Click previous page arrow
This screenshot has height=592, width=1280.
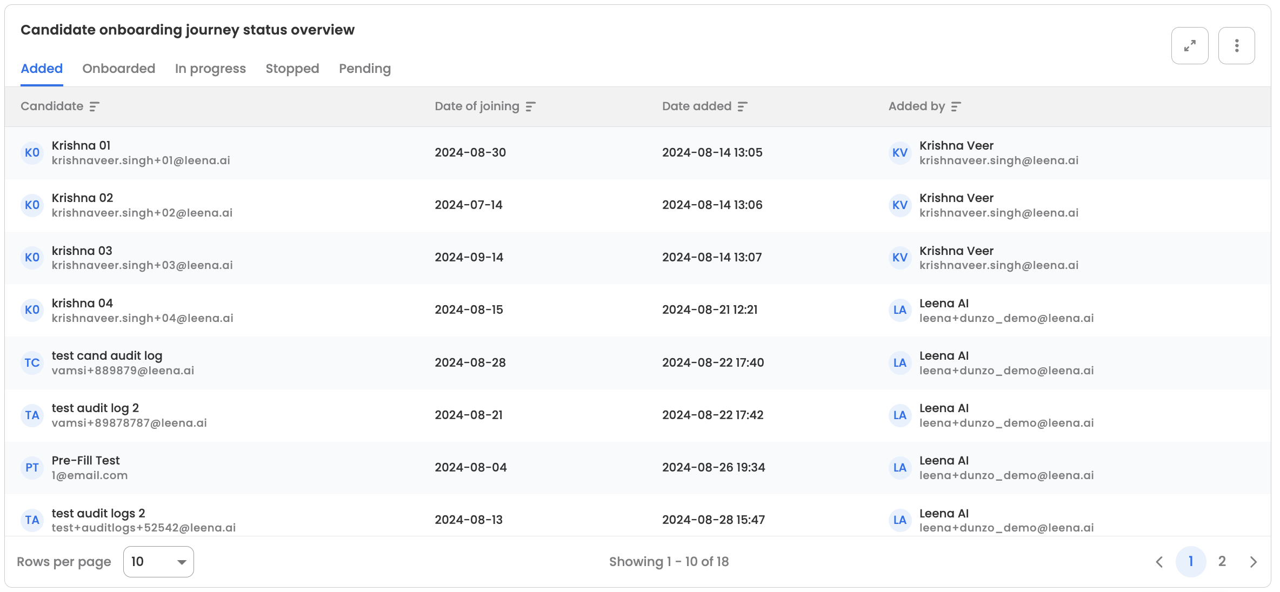[x=1159, y=562]
